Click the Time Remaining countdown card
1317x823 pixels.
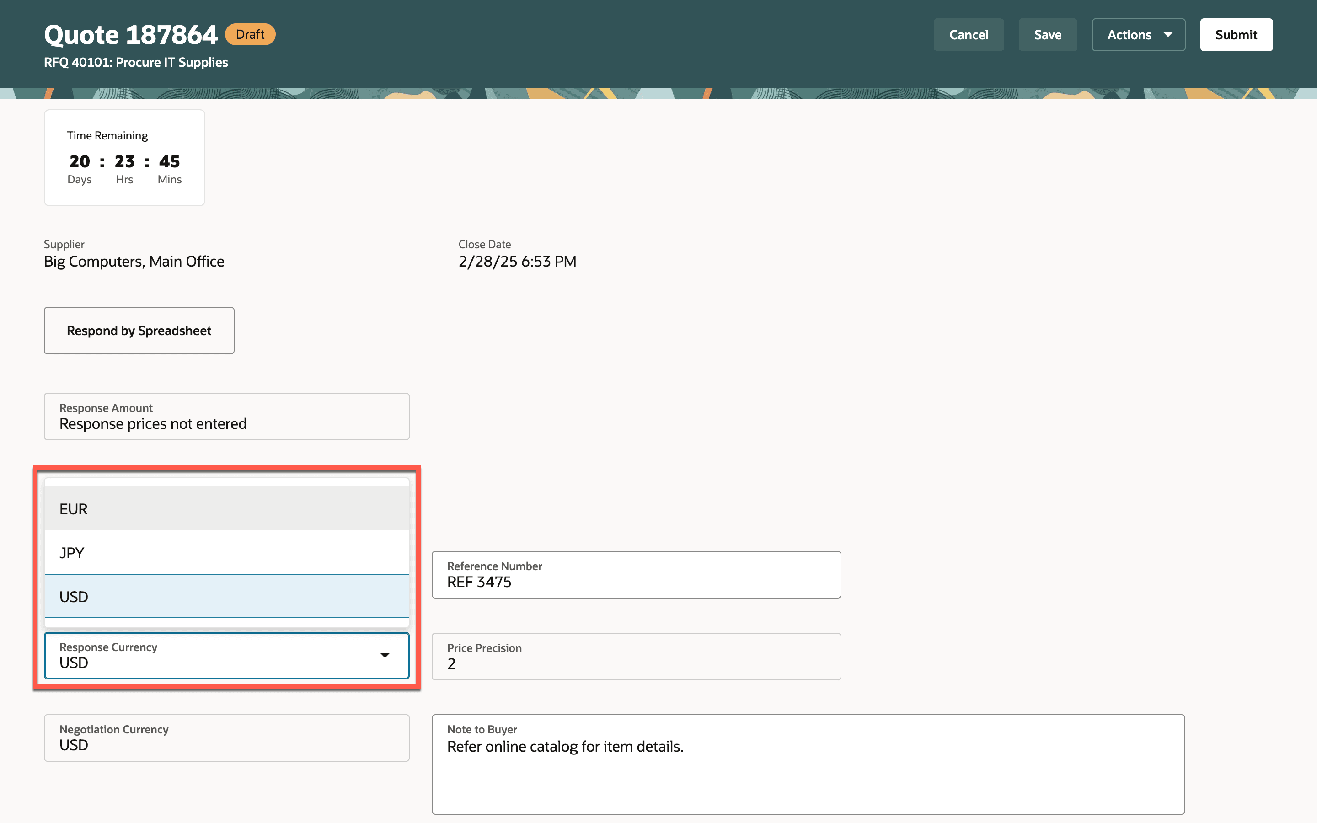click(x=124, y=158)
